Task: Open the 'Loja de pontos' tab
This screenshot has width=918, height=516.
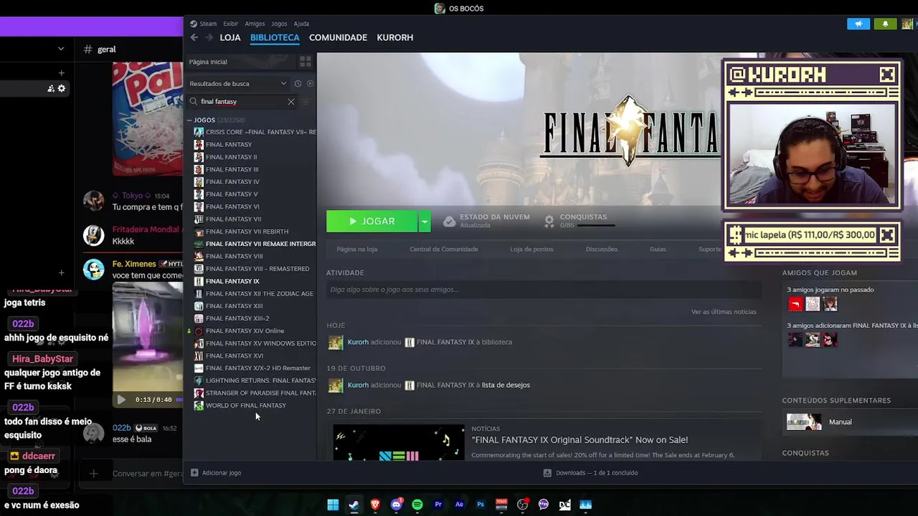Action: tap(531, 249)
